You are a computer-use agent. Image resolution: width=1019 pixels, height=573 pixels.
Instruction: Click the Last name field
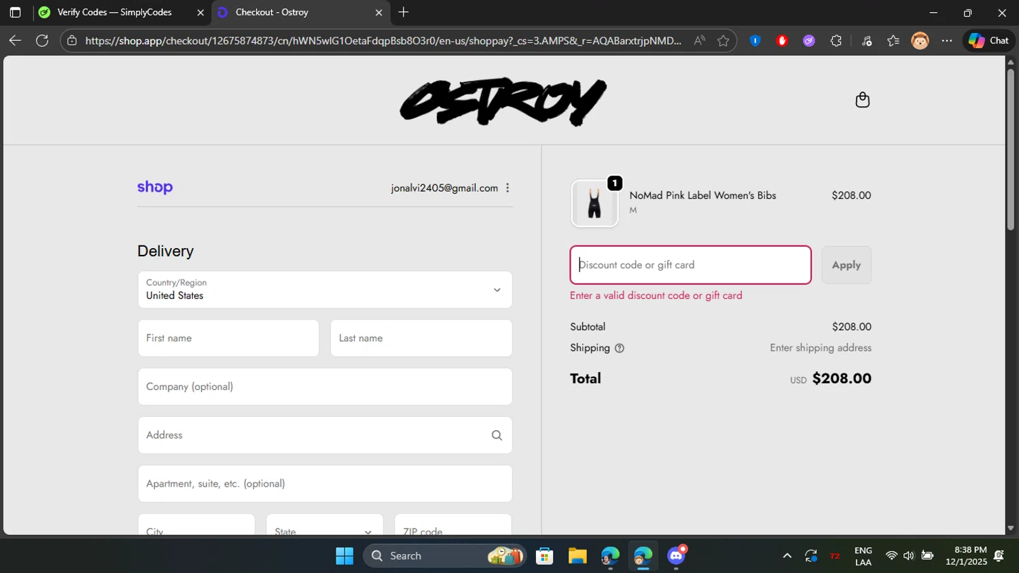pos(421,338)
